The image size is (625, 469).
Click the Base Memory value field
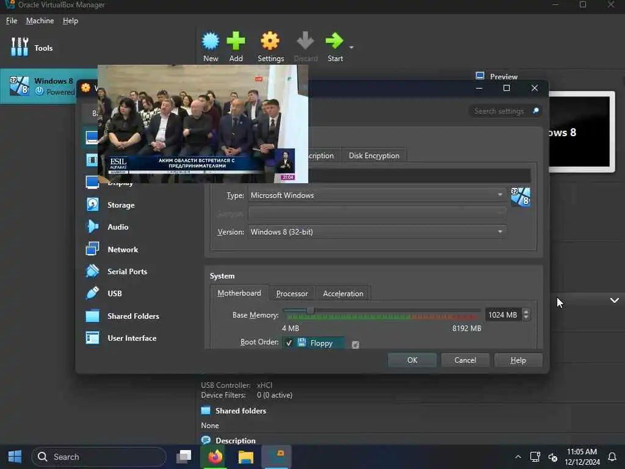pos(503,314)
